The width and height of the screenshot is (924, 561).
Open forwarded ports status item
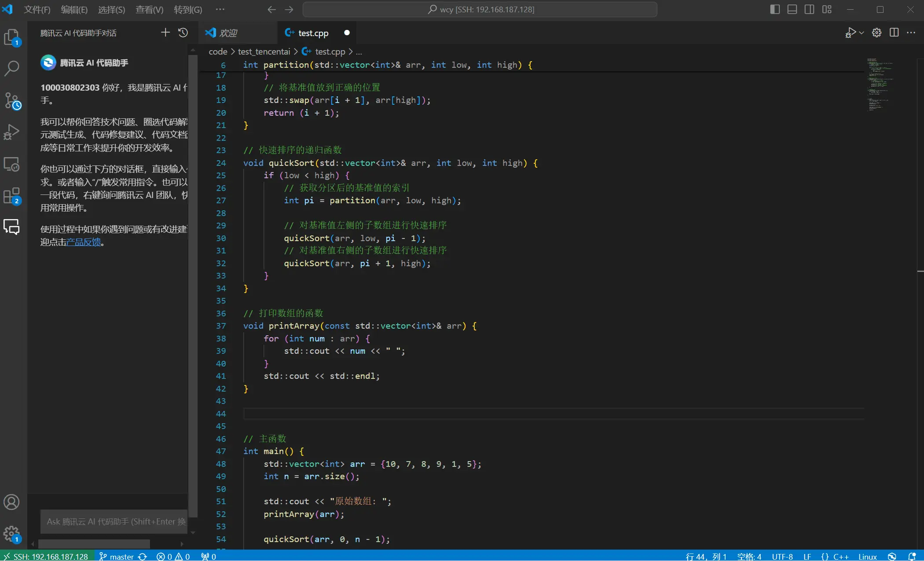(x=209, y=556)
